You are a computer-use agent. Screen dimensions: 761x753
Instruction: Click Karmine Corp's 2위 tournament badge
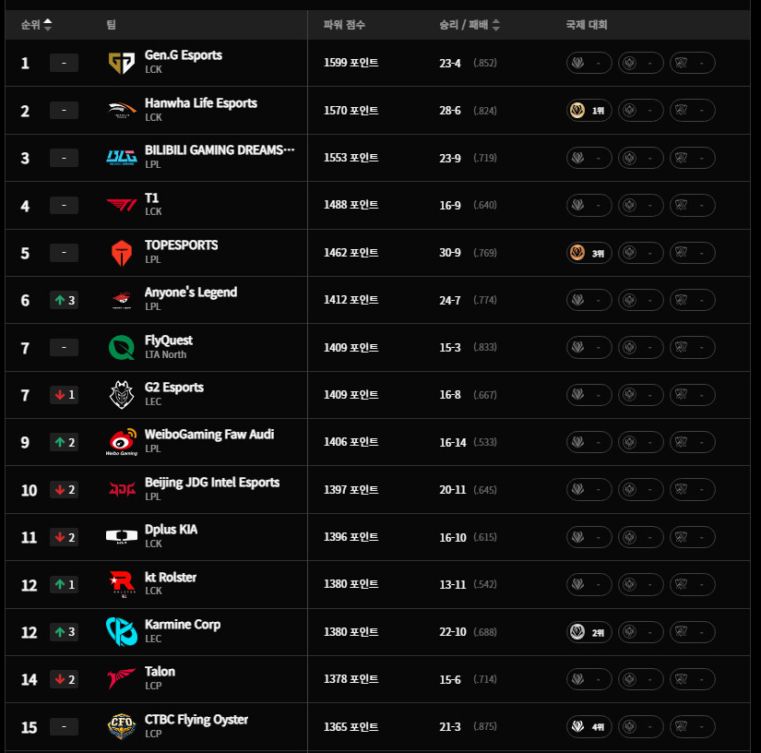[x=589, y=632]
